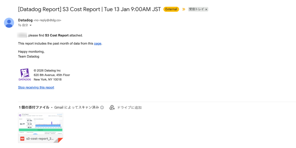Click the 1 個の添付ファイル label
Viewport: 296px width, 148px height.
pos(34,108)
